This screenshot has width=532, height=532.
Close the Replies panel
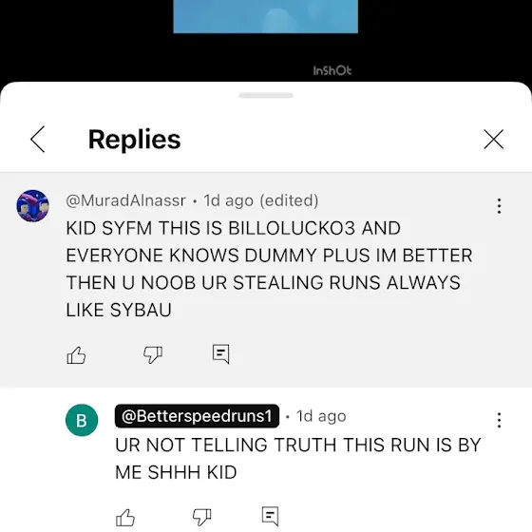pos(493,139)
